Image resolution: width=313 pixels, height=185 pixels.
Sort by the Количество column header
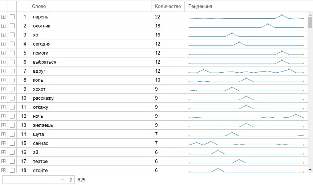[x=168, y=6]
